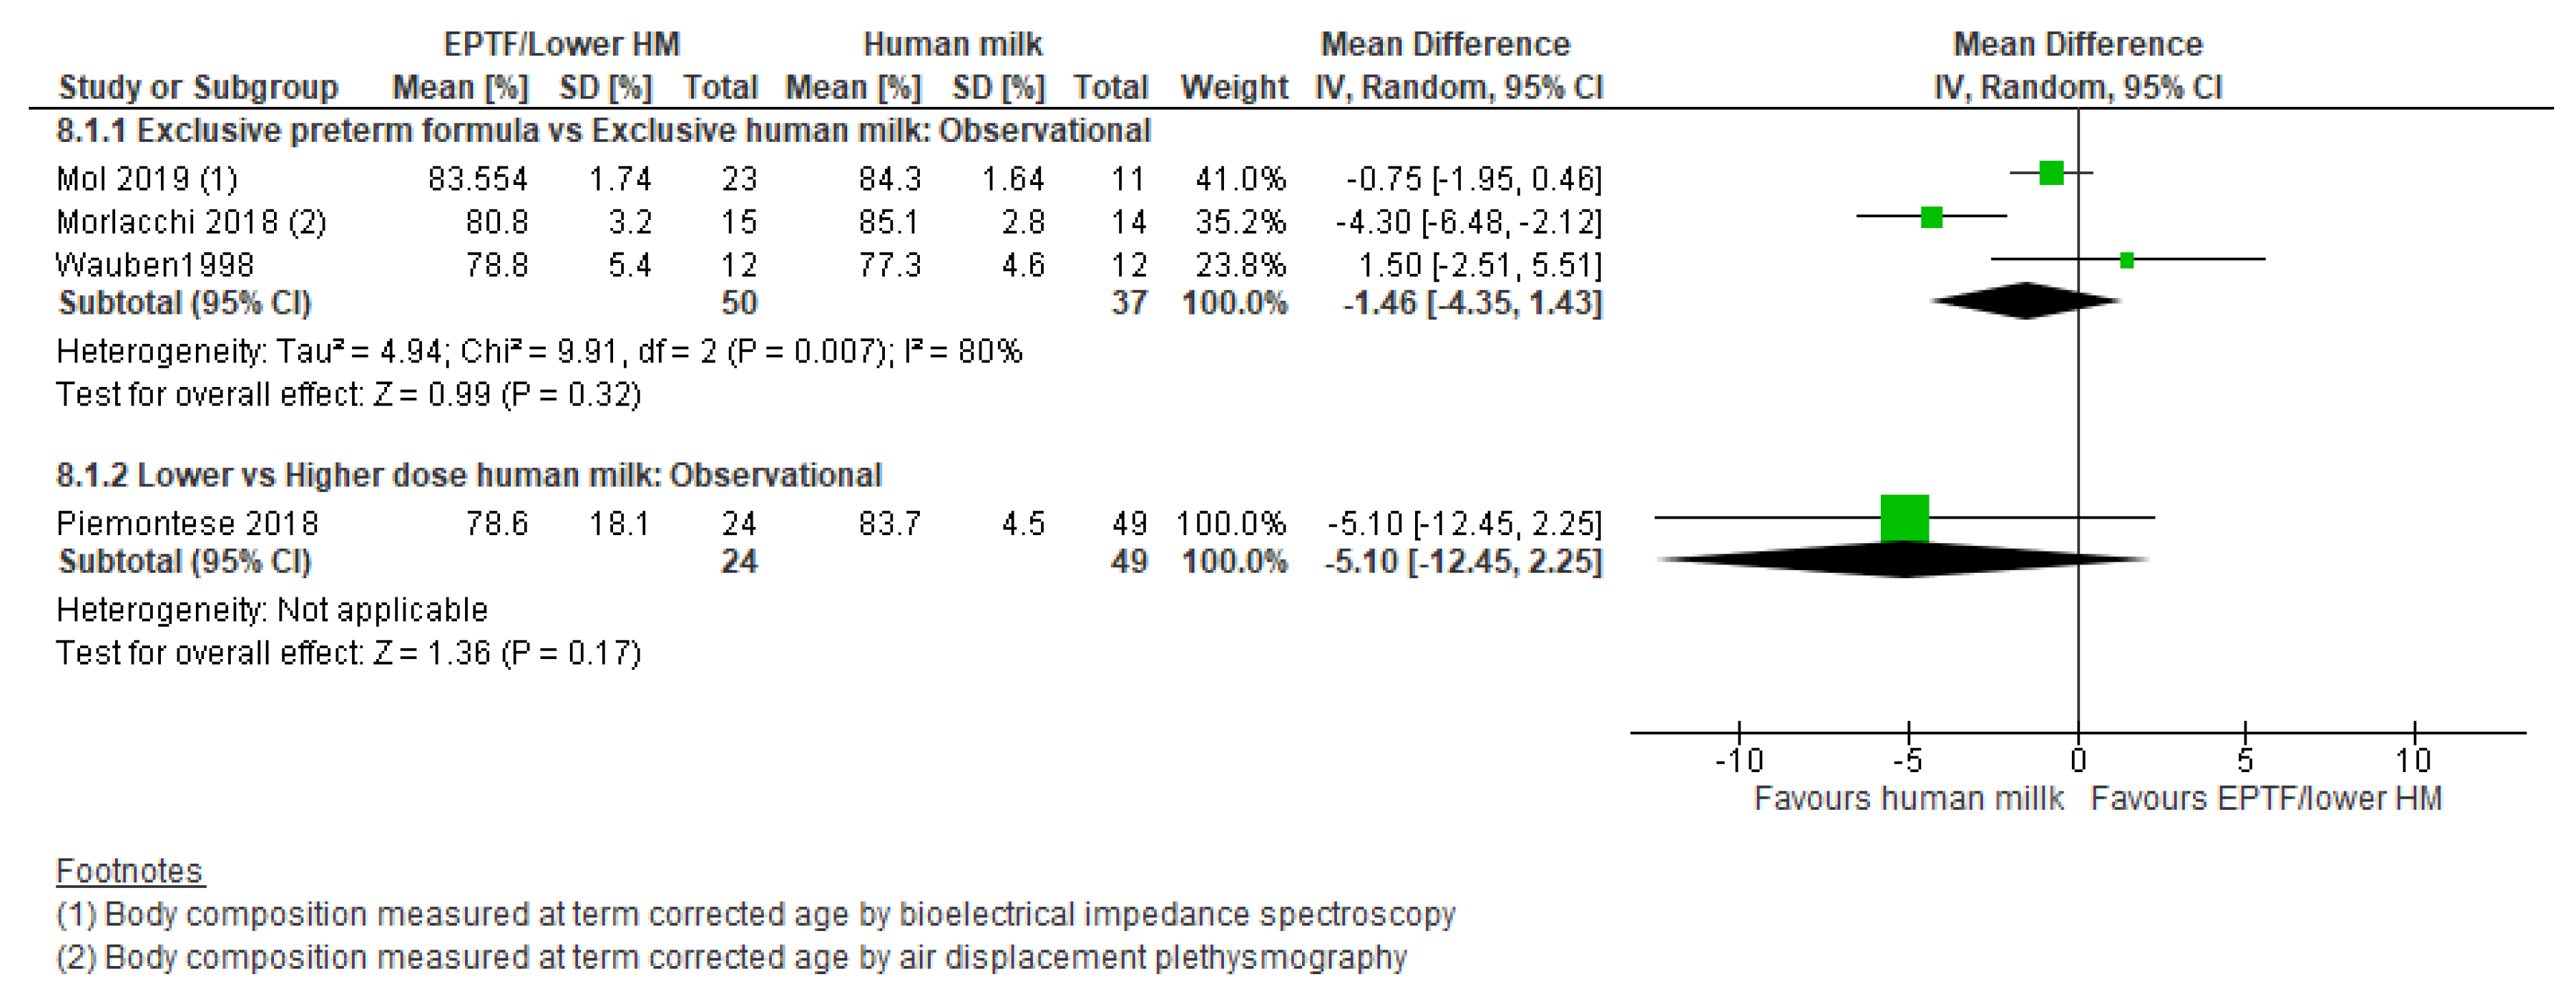This screenshot has height=1005, width=2576.
Task: Click the Favours human millk axis label
Action: [x=1908, y=799]
